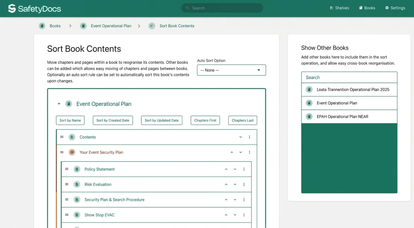
Task: Move Security Plan & Search Procedure up
Action: click(226, 199)
